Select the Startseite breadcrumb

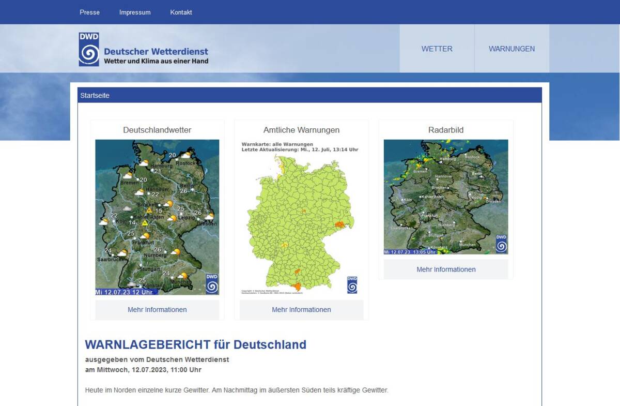[x=95, y=96]
